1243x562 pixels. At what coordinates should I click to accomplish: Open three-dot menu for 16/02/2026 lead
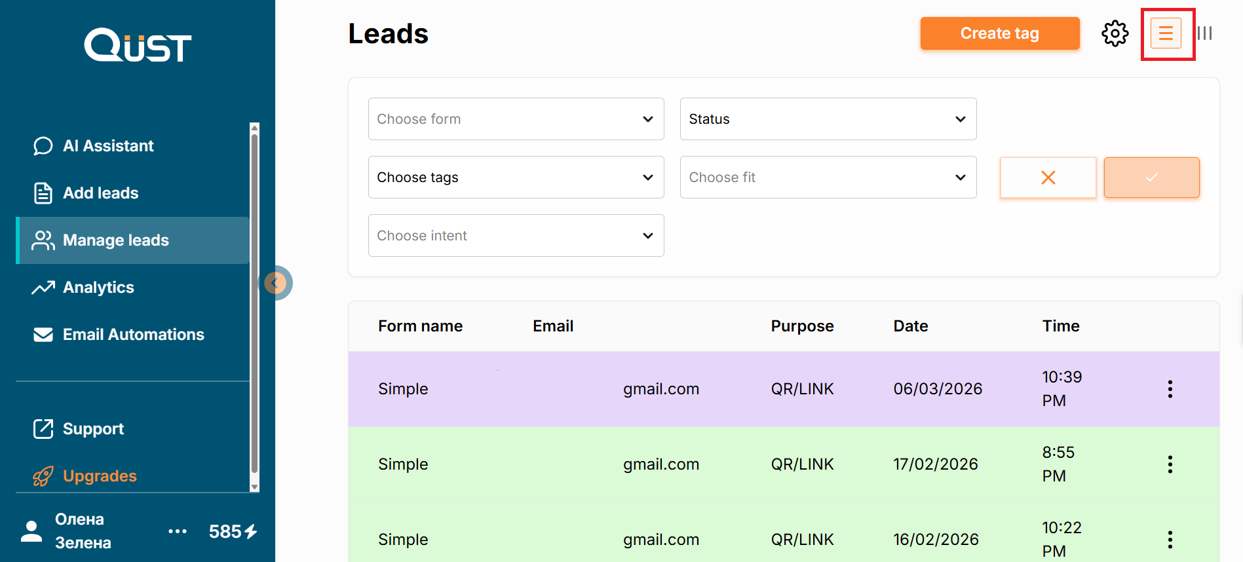(x=1170, y=540)
